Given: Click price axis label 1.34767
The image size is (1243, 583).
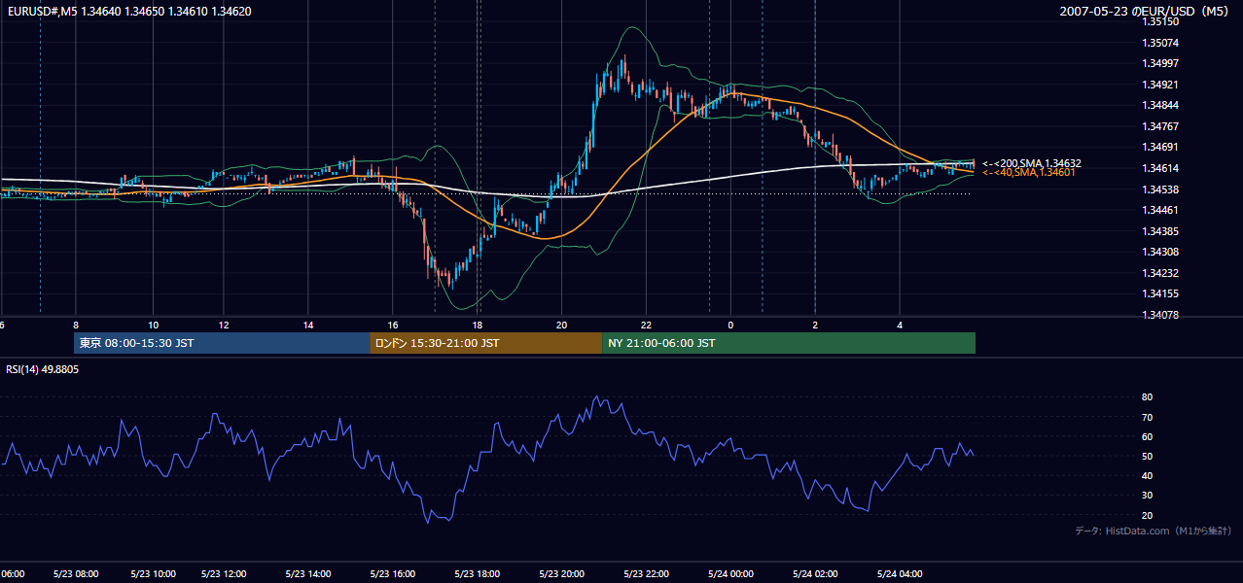Looking at the screenshot, I should 1160,126.
